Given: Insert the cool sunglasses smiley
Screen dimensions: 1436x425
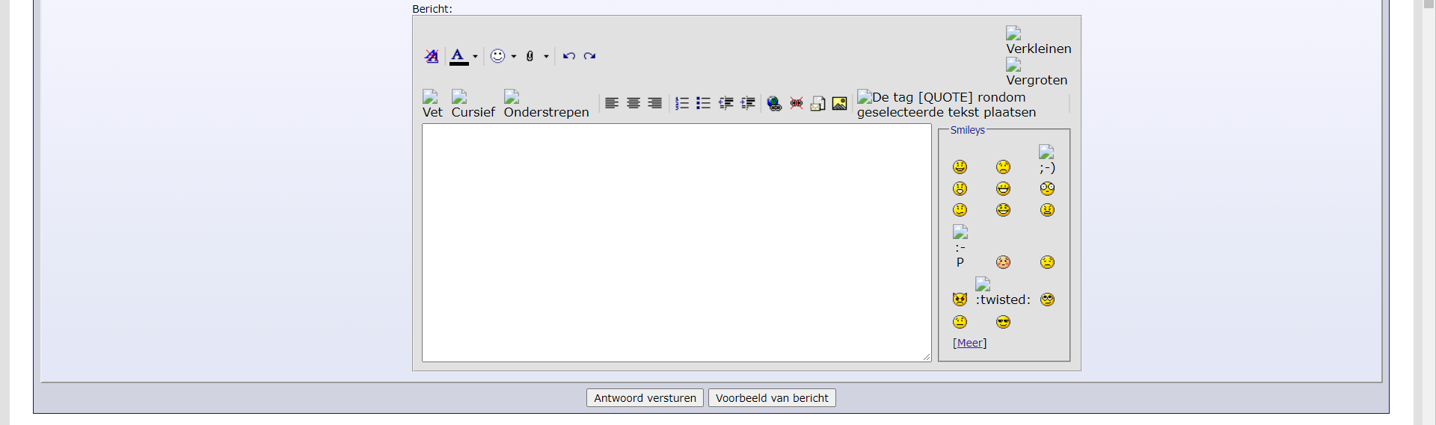Looking at the screenshot, I should coord(1003,322).
